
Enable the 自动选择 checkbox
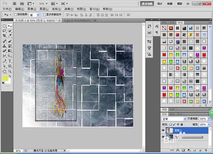[x=16, y=15]
